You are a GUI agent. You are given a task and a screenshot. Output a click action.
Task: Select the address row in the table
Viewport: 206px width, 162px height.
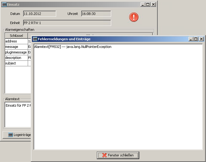pyautogui.click(x=16, y=41)
